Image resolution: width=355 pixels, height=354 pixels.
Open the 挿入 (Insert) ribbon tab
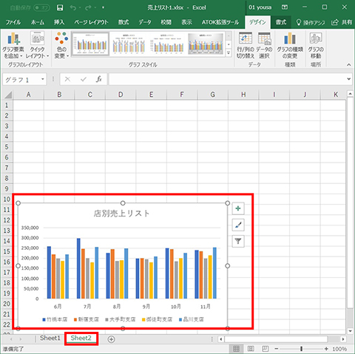pyautogui.click(x=59, y=22)
